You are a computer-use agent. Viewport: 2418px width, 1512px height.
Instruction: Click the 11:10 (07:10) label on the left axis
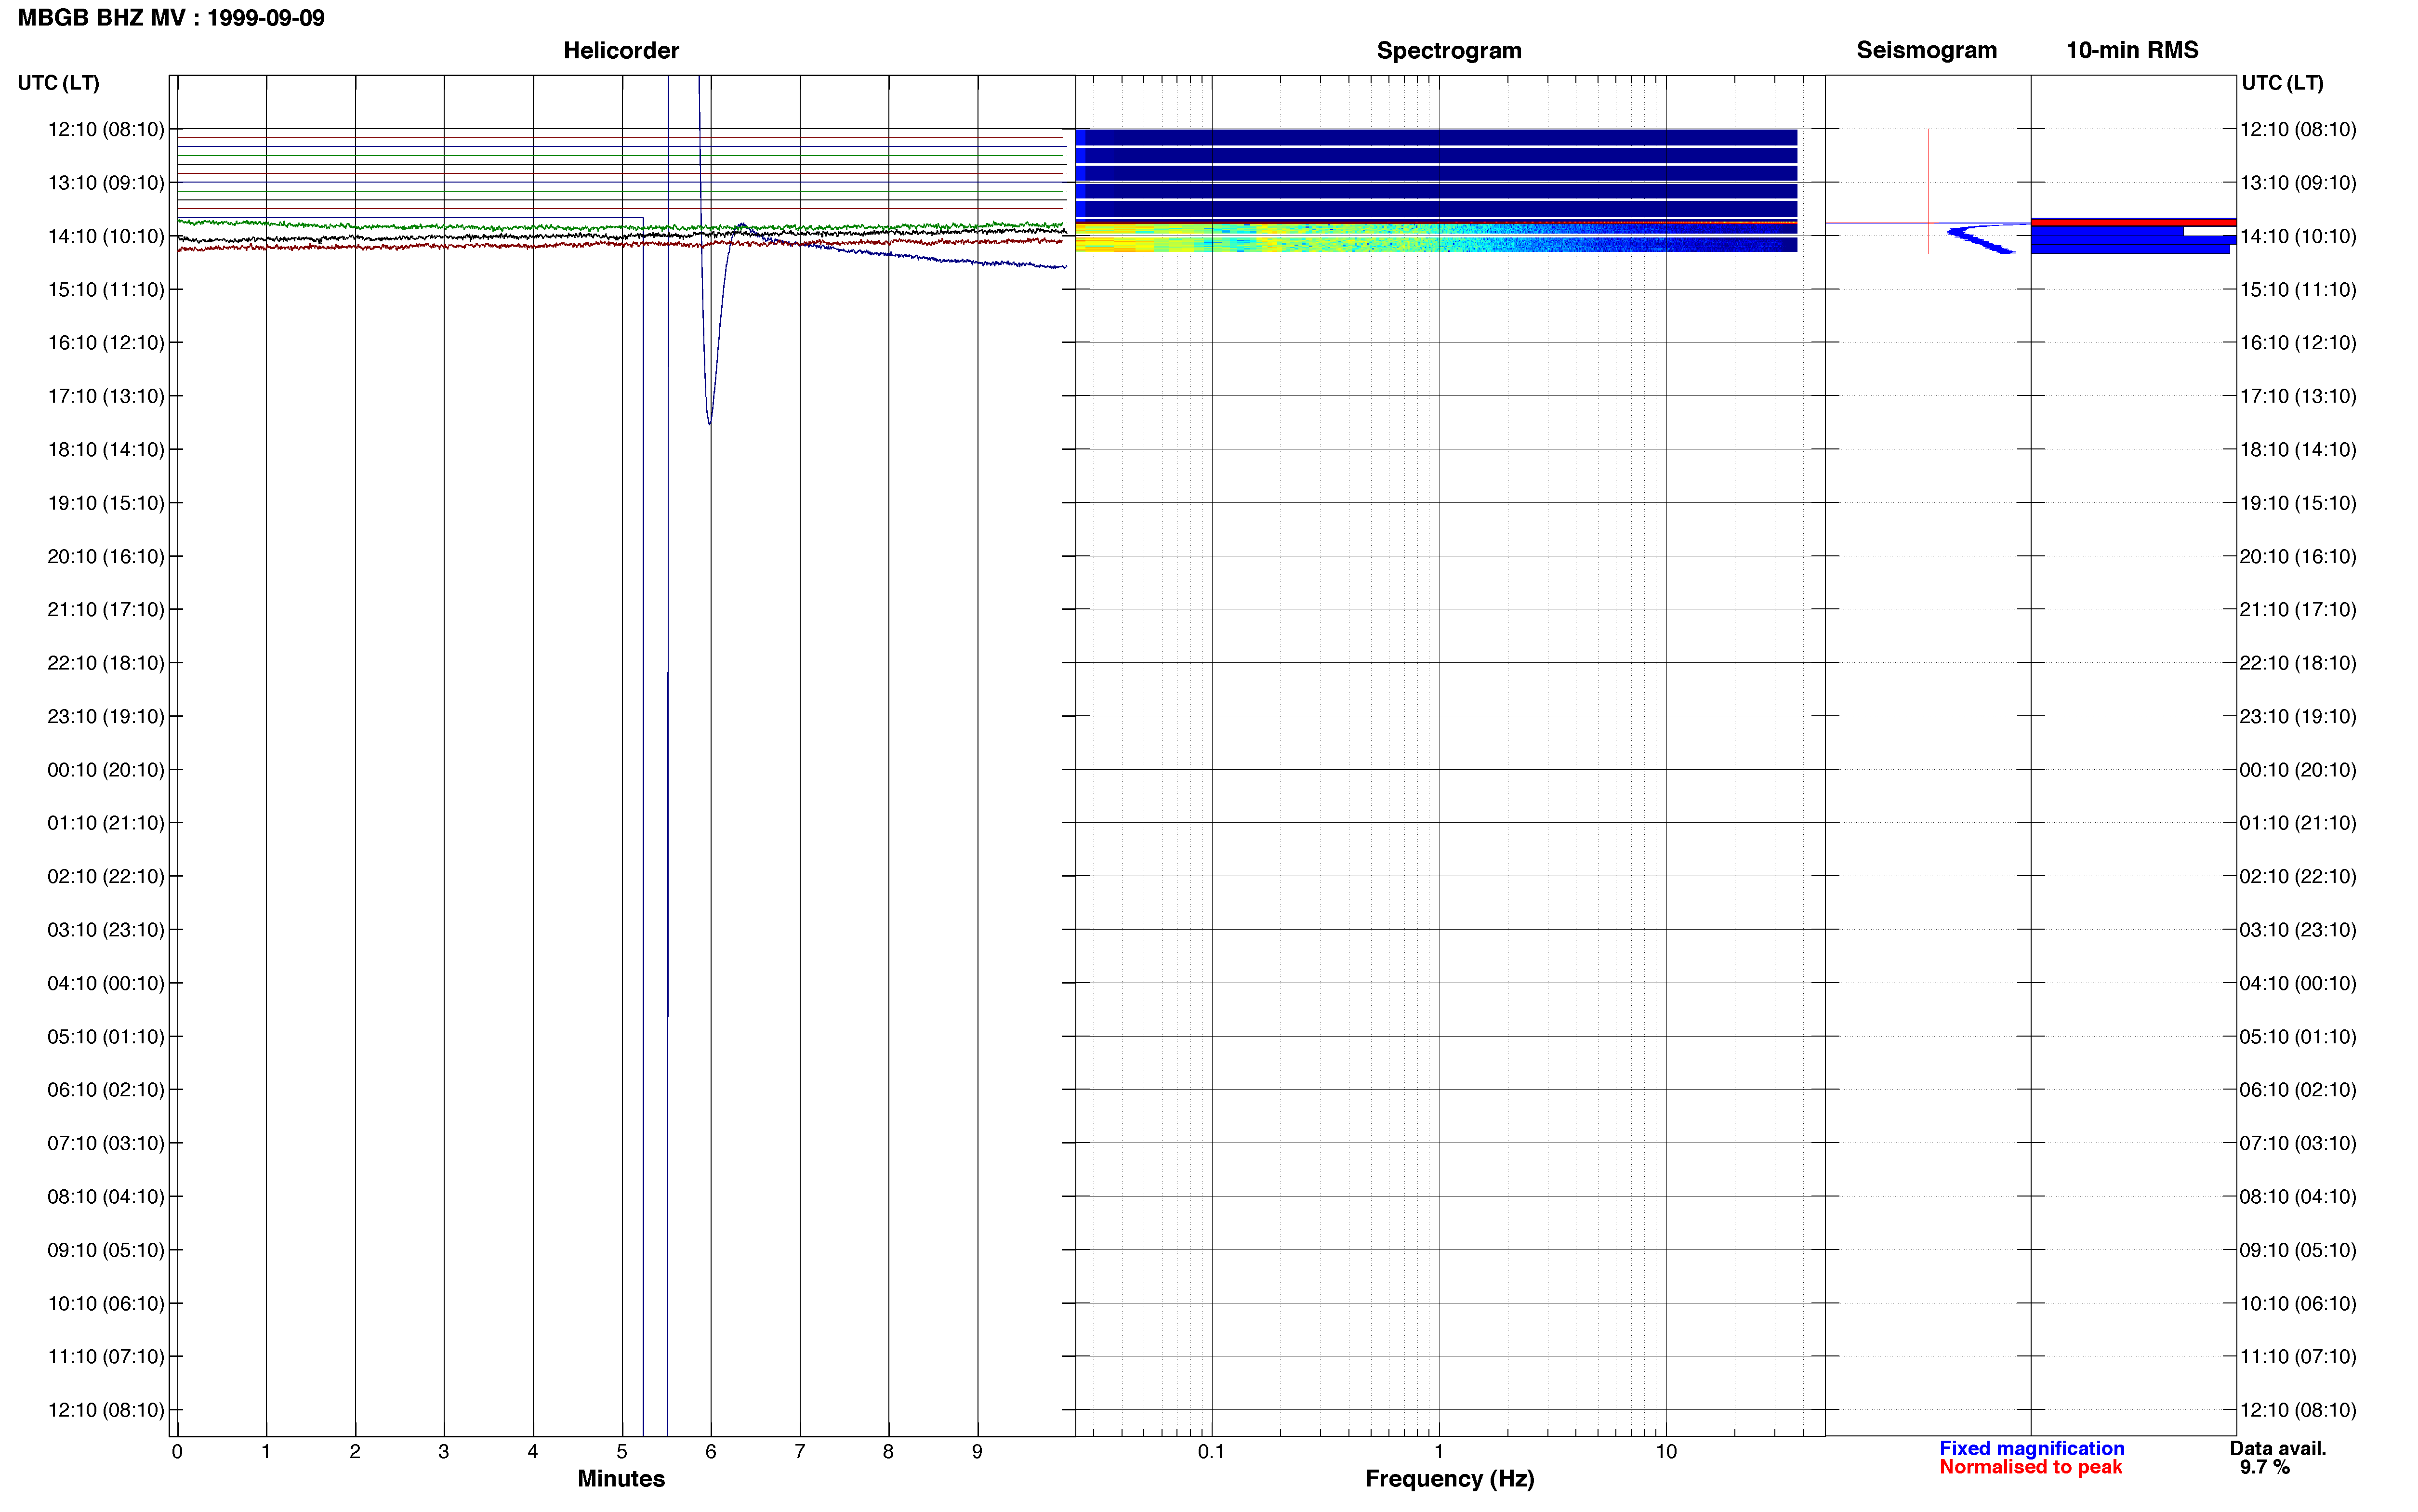coord(106,1356)
